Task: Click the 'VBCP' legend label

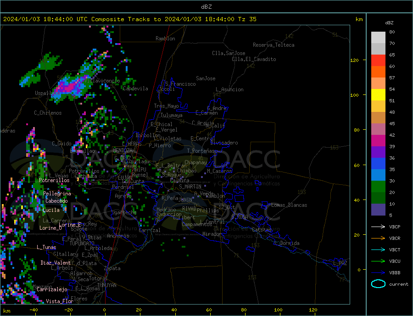Action: coord(395,227)
